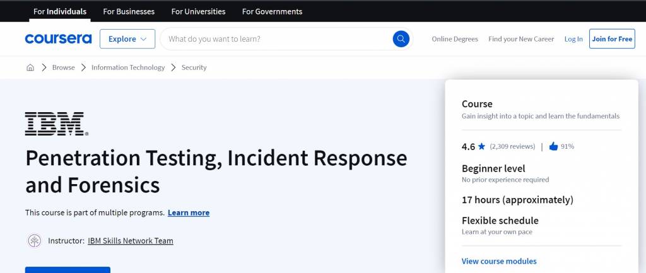The height and width of the screenshot is (273, 646).
Task: Click the chevron after the home breadcrumb
Action: (44, 67)
